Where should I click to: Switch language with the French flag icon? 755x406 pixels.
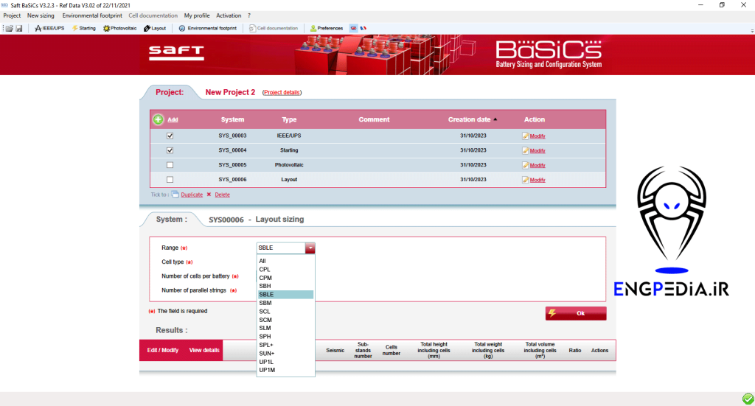pos(363,28)
